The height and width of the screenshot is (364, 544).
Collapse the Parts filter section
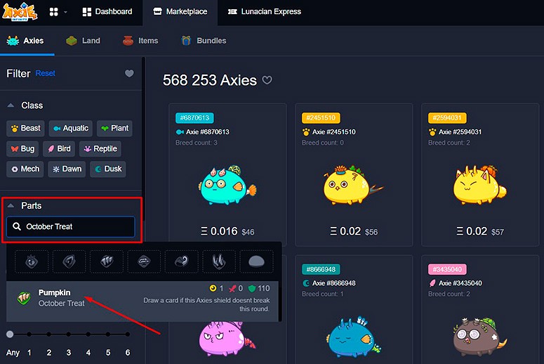coord(11,206)
